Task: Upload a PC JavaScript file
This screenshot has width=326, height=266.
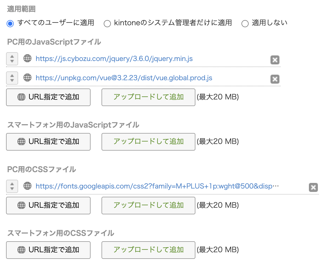Action: click(148, 97)
